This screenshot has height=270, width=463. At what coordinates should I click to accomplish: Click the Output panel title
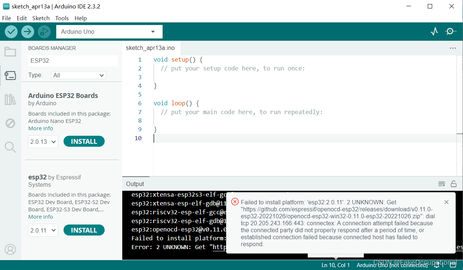(x=135, y=184)
